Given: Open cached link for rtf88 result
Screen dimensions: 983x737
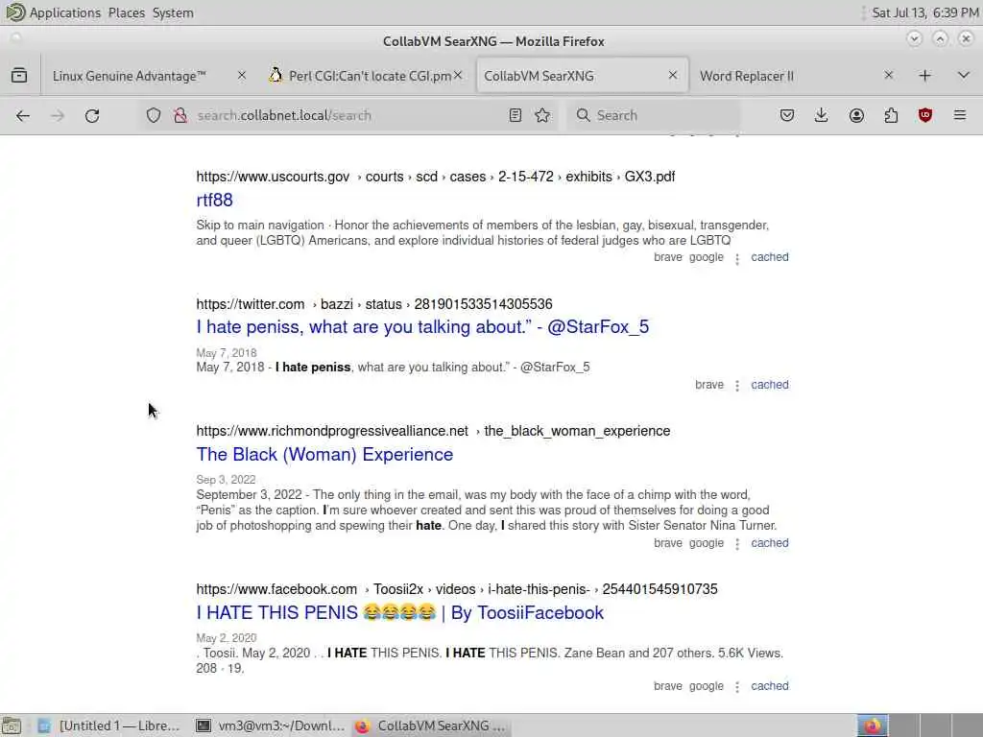Looking at the screenshot, I should [x=770, y=257].
